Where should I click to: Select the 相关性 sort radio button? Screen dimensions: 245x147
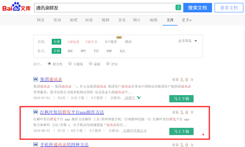click(50, 64)
